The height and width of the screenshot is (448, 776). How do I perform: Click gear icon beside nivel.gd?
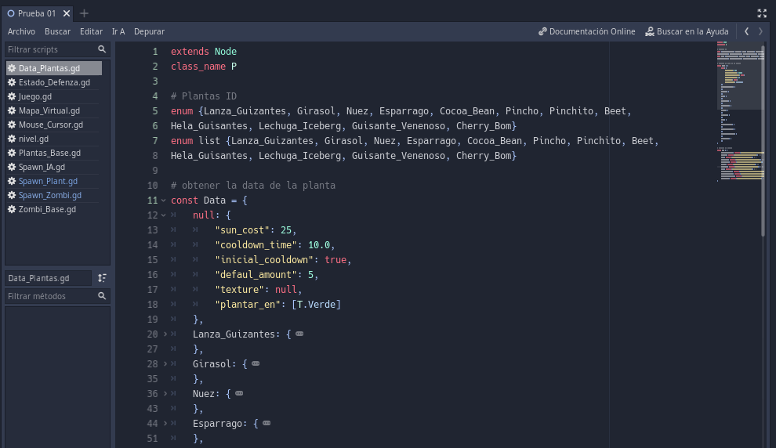(x=12, y=139)
